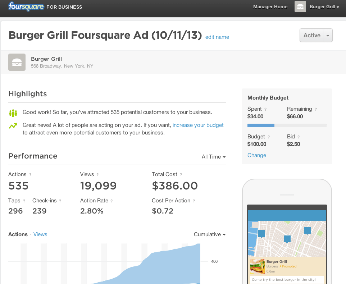The width and height of the screenshot is (346, 284).
Task: Click the ad text 'Come try the best burger'
Action: [284, 280]
